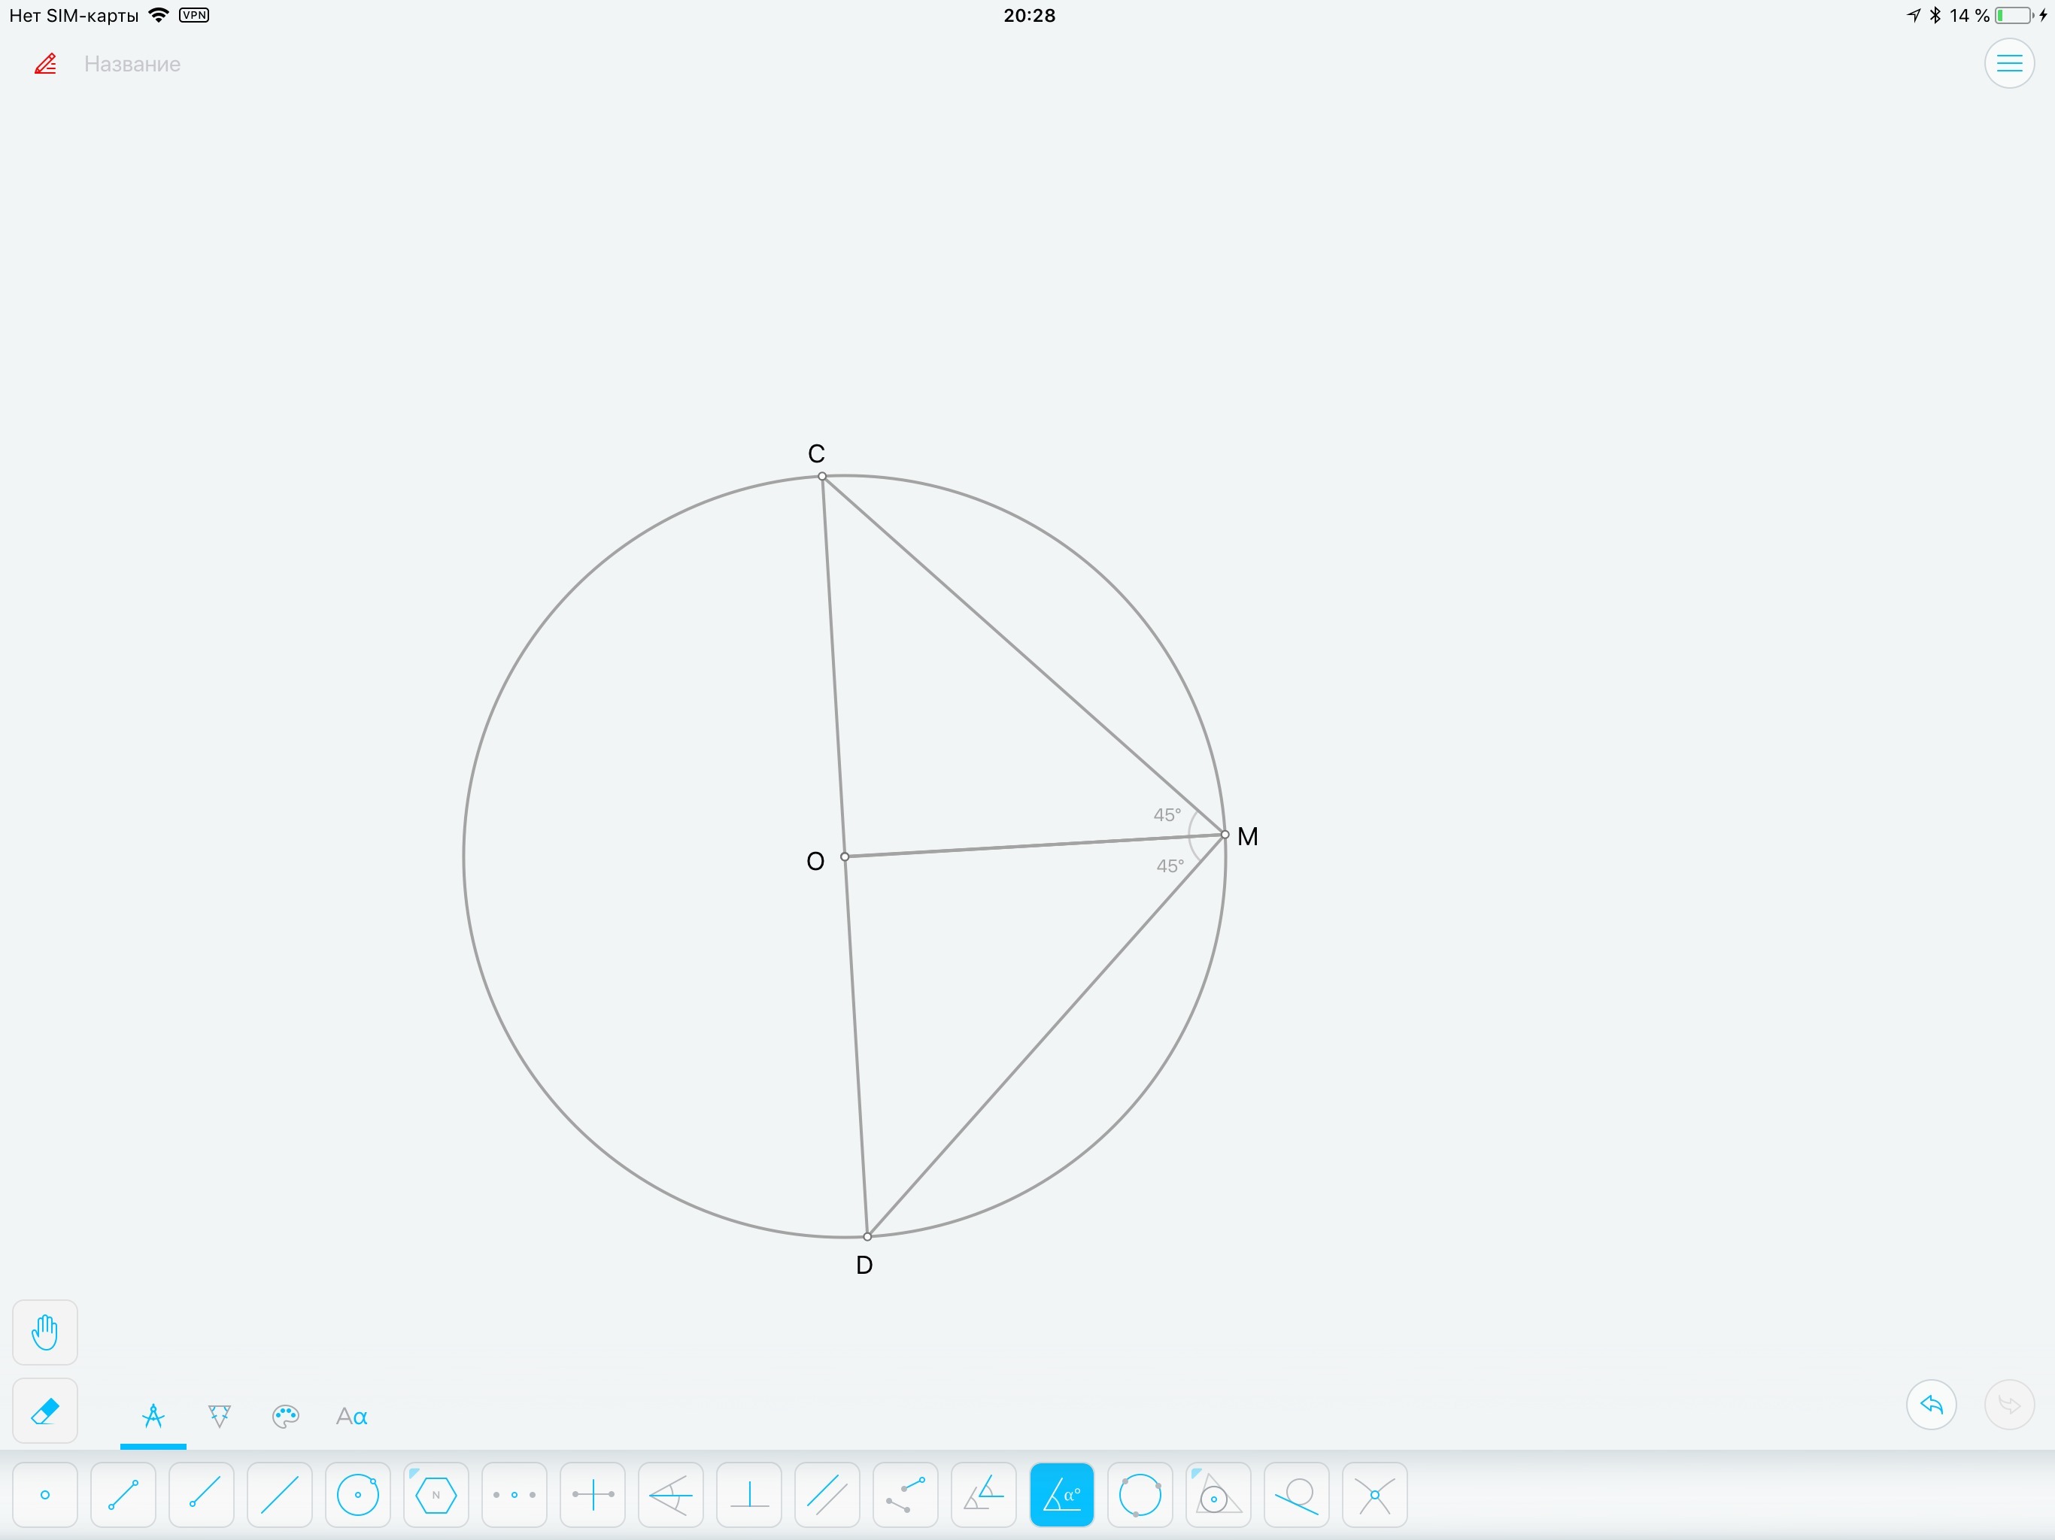Tap the upper 45° angle label

[x=1167, y=814]
